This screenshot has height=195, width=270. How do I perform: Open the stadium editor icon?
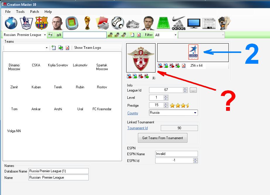point(72,23)
